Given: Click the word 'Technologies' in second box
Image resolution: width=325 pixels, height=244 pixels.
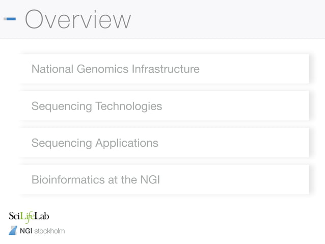Looking at the screenshot, I should 128,106.
